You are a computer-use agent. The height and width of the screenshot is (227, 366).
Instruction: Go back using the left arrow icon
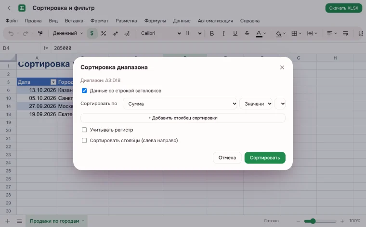pos(9,8)
